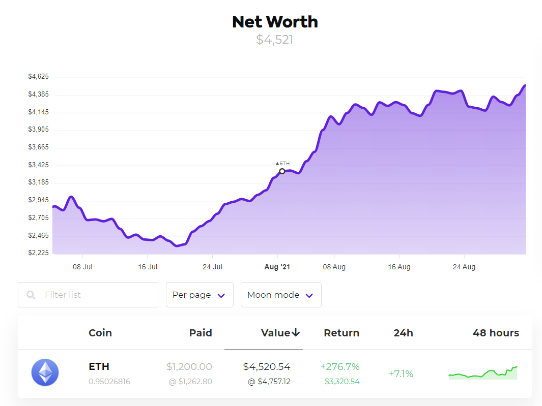
Task: Open ETH coin details by clicking its name
Action: point(99,366)
